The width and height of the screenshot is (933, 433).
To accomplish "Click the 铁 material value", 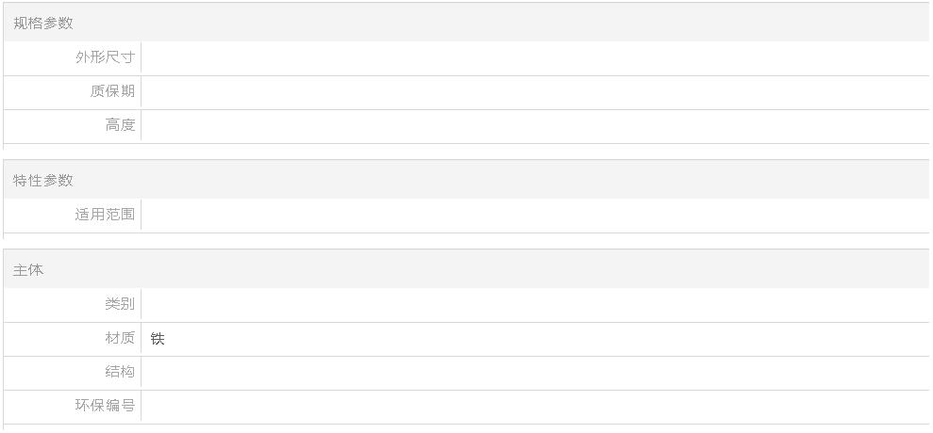I will [x=158, y=339].
